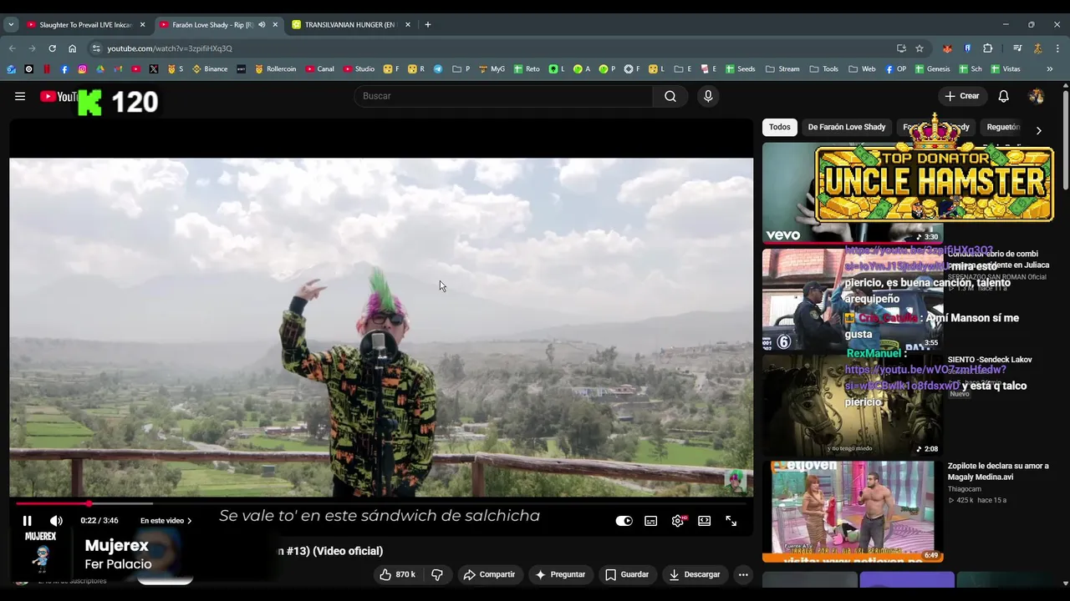This screenshot has width=1070, height=601.
Task: Open the Vevo thumbnail lasting 3:30
Action: click(853, 193)
